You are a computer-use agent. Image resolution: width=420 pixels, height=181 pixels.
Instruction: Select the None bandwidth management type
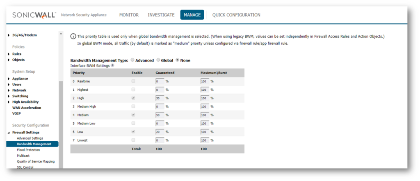click(x=177, y=60)
